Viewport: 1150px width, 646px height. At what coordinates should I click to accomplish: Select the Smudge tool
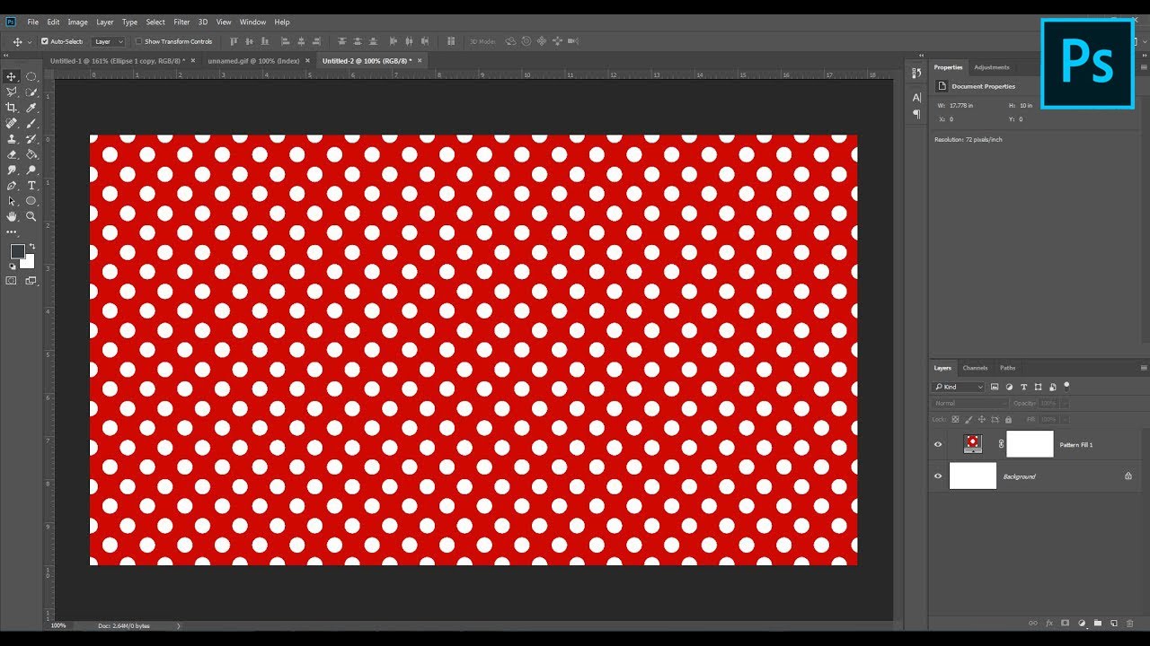12,170
